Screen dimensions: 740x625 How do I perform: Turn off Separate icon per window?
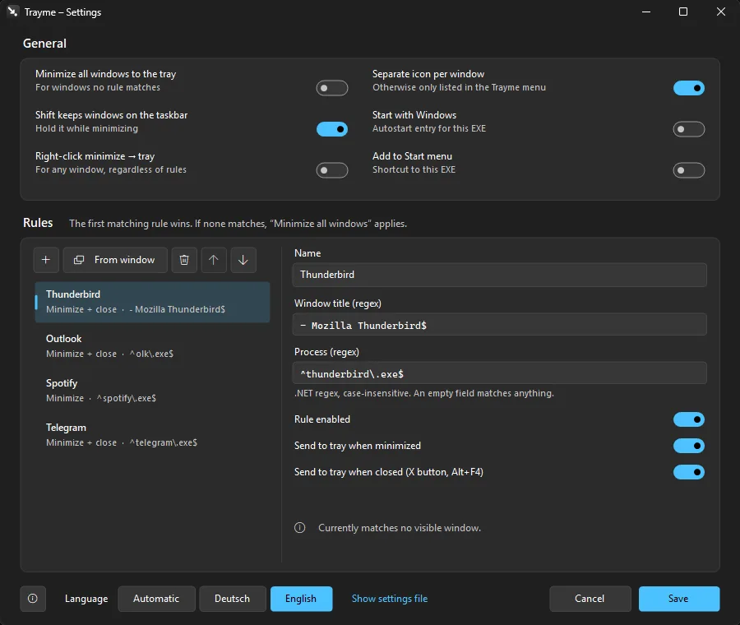688,88
